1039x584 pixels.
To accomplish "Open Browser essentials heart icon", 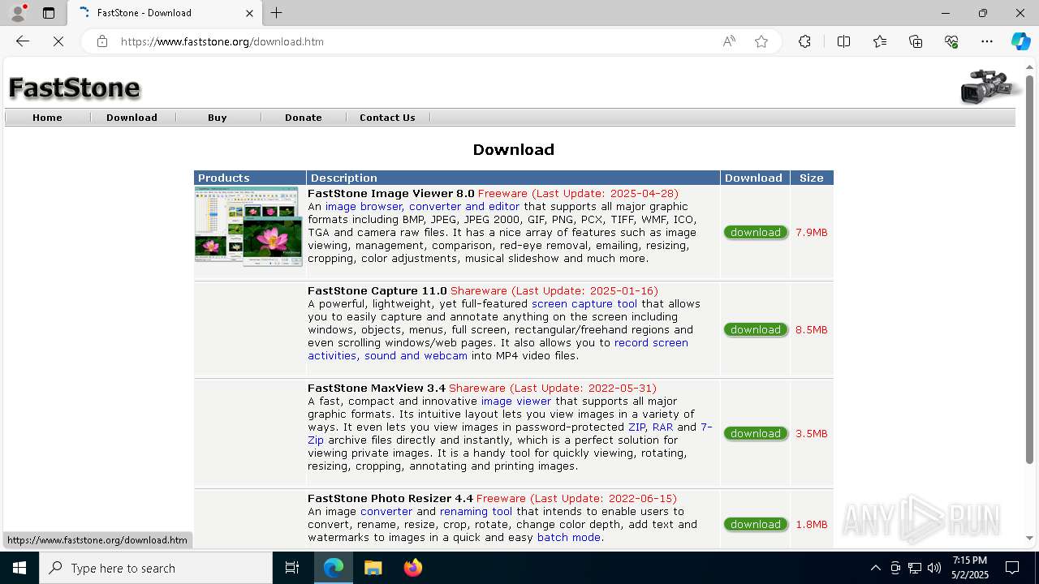I will [x=951, y=41].
